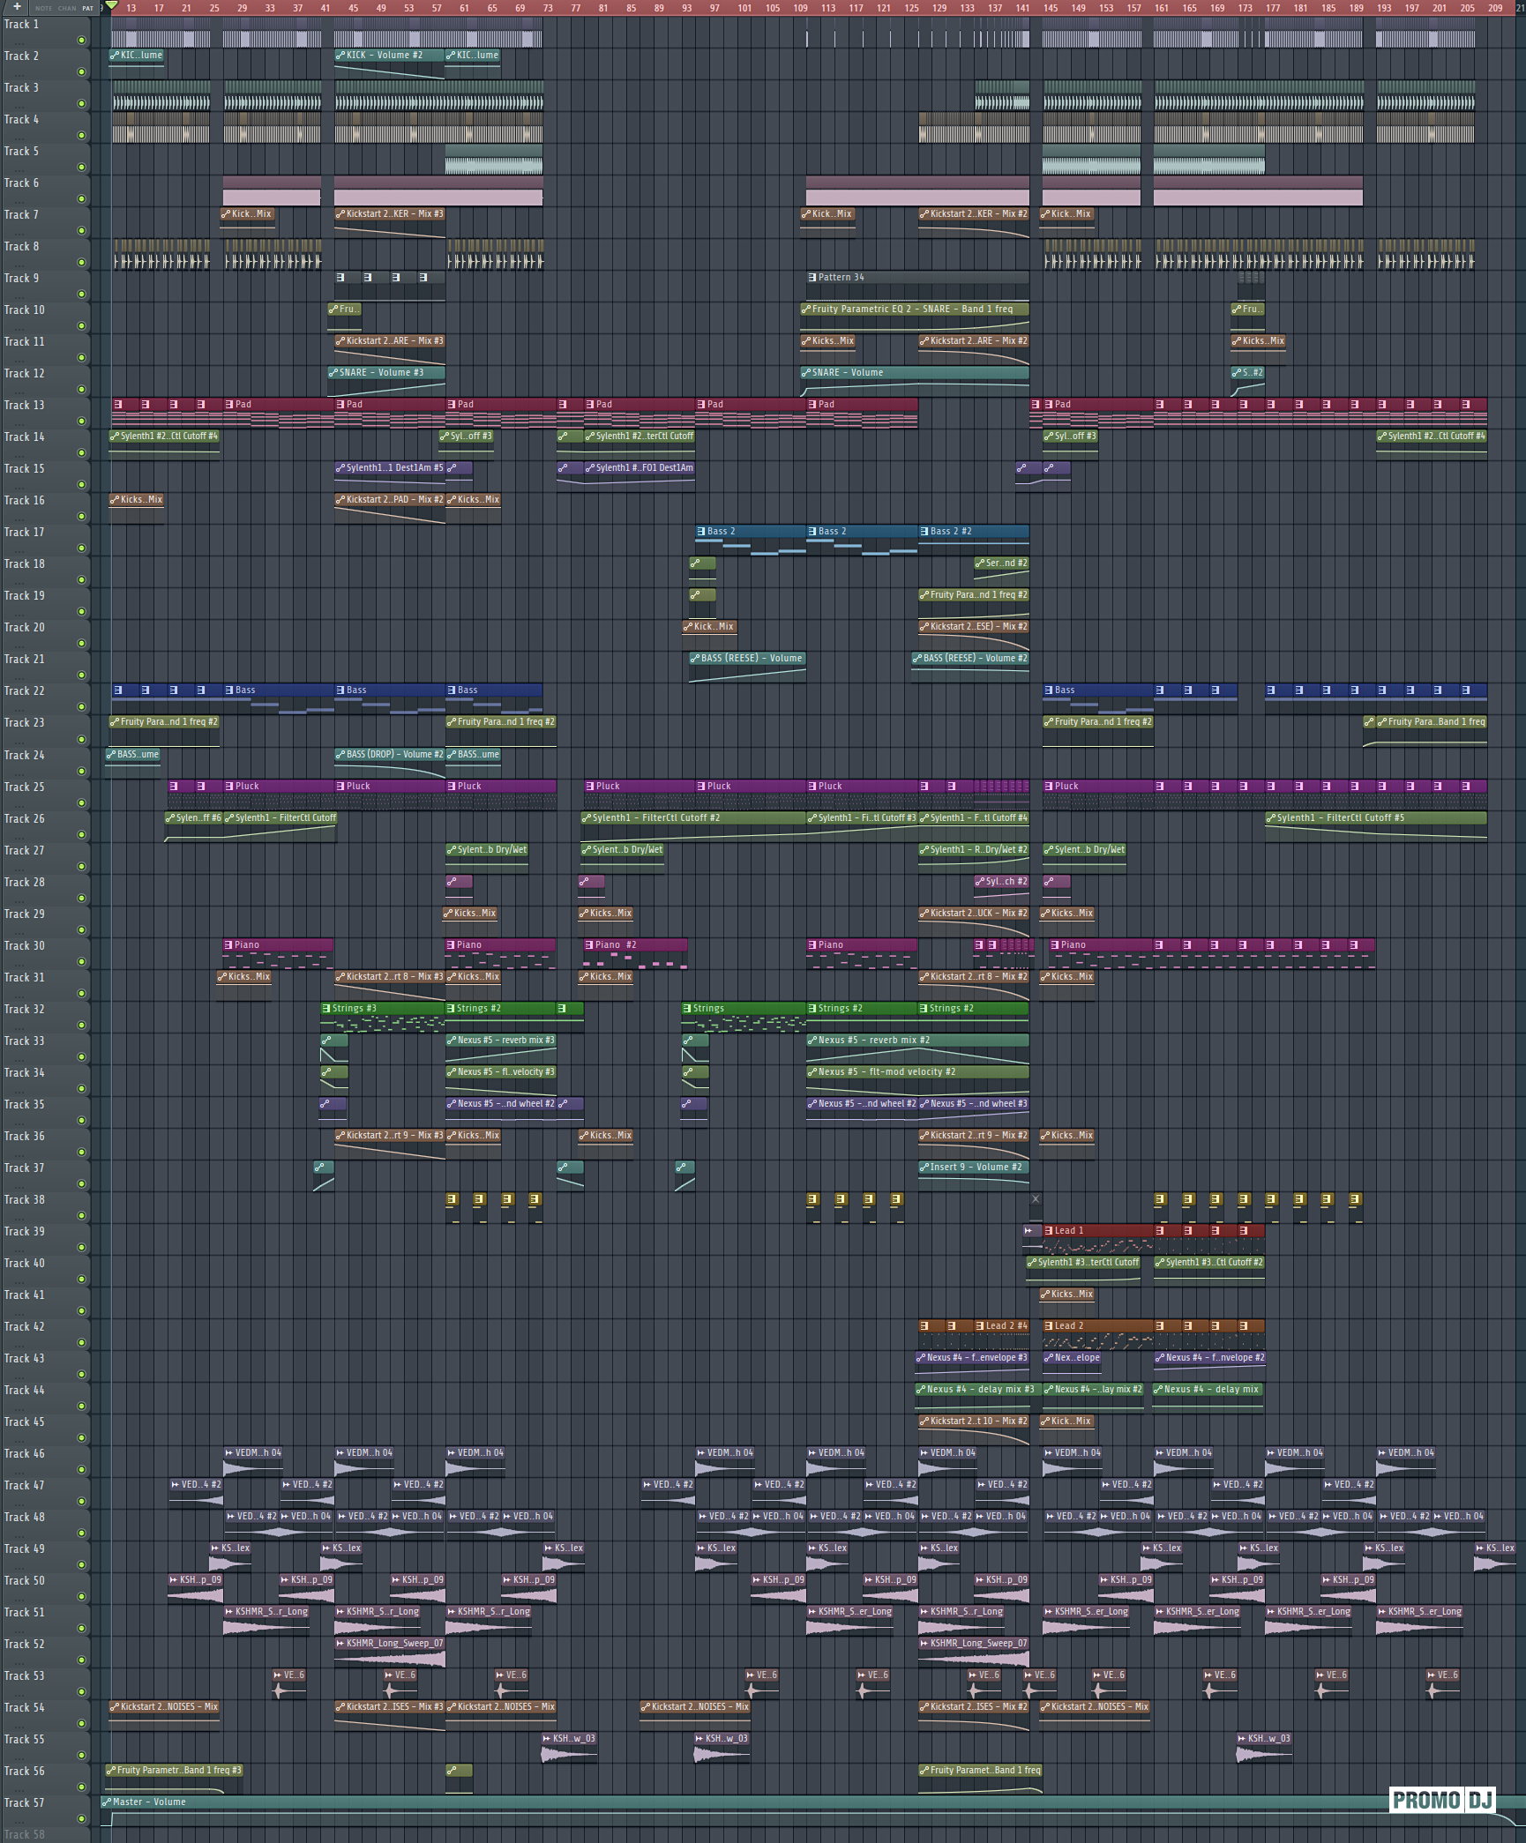The image size is (1526, 1843).
Task: Click the muted X clip on Track 38
Action: [x=1036, y=1199]
